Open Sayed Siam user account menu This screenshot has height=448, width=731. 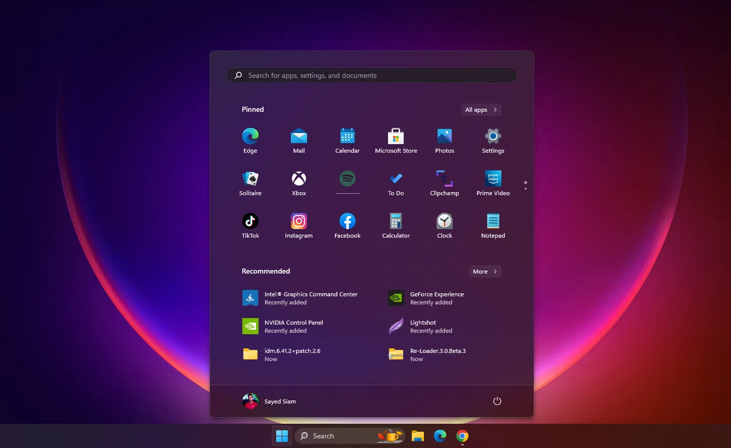pyautogui.click(x=270, y=401)
